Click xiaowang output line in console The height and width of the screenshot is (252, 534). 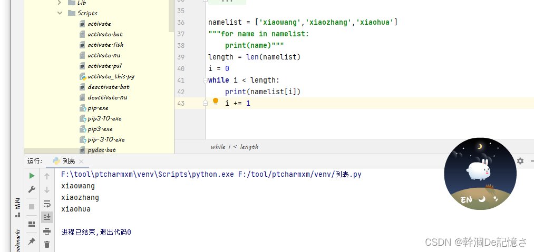point(78,186)
